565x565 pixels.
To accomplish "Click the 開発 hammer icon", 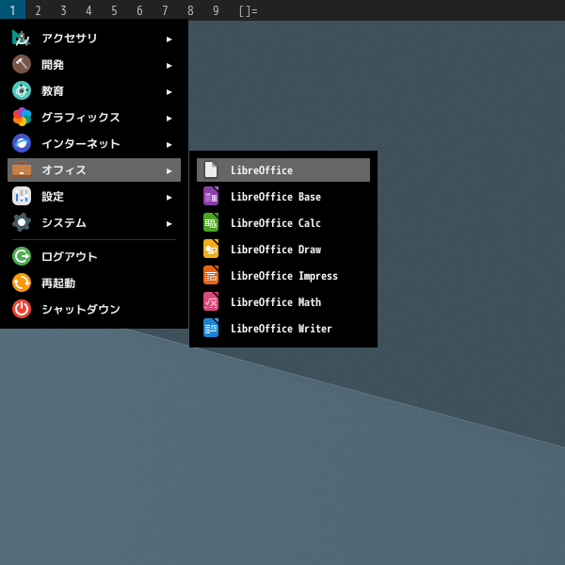I will click(22, 64).
